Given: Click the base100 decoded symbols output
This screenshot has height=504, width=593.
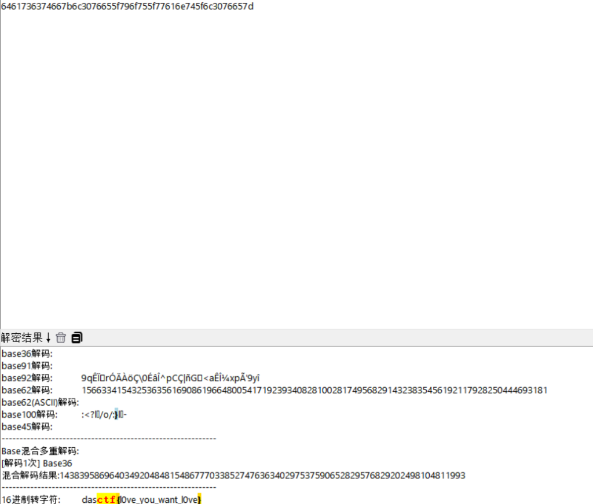Looking at the screenshot, I should [104, 414].
